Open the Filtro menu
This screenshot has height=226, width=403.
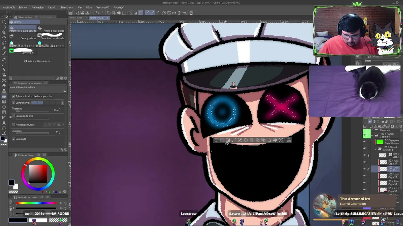click(x=89, y=7)
